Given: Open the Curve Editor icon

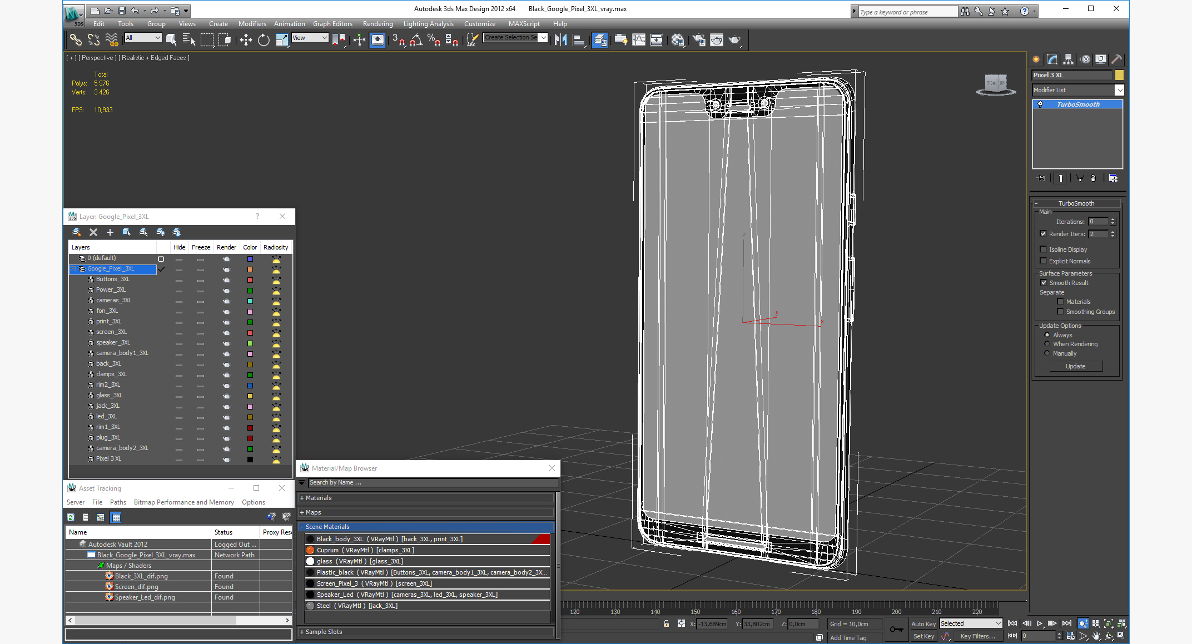Looking at the screenshot, I should [639, 39].
